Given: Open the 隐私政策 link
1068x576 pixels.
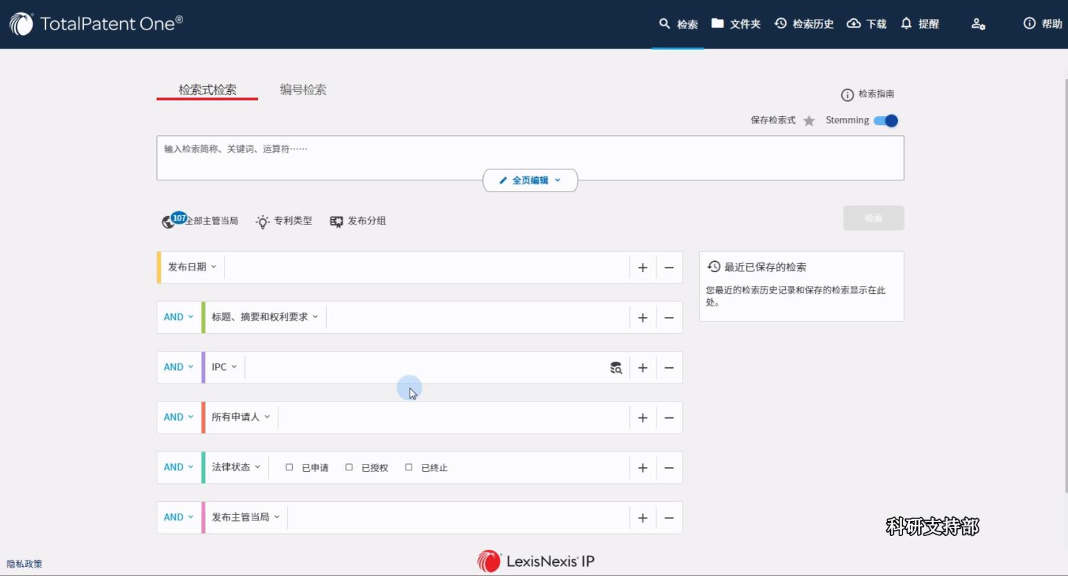Looking at the screenshot, I should coord(24,564).
